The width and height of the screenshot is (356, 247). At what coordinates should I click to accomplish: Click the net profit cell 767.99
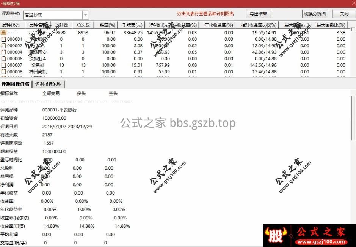(x=163, y=65)
